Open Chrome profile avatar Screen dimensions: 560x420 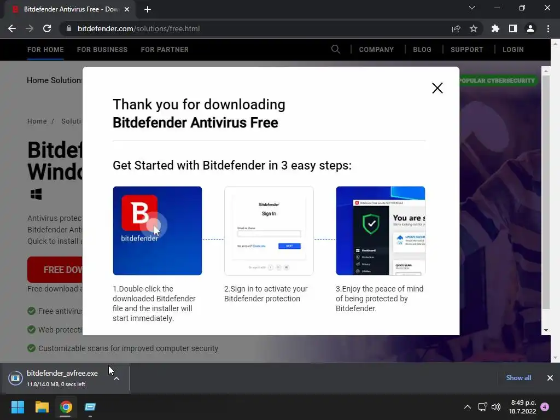tap(530, 28)
